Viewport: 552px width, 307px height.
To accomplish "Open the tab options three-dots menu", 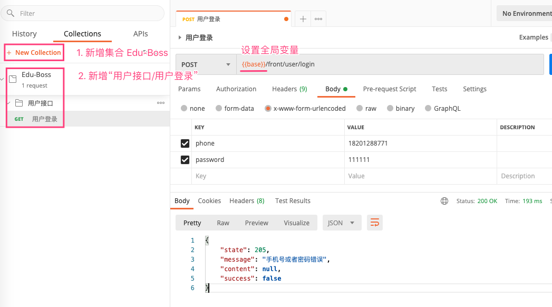I will coord(318,19).
